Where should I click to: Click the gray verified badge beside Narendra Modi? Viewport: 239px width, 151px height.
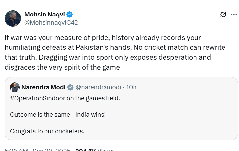(x=70, y=87)
